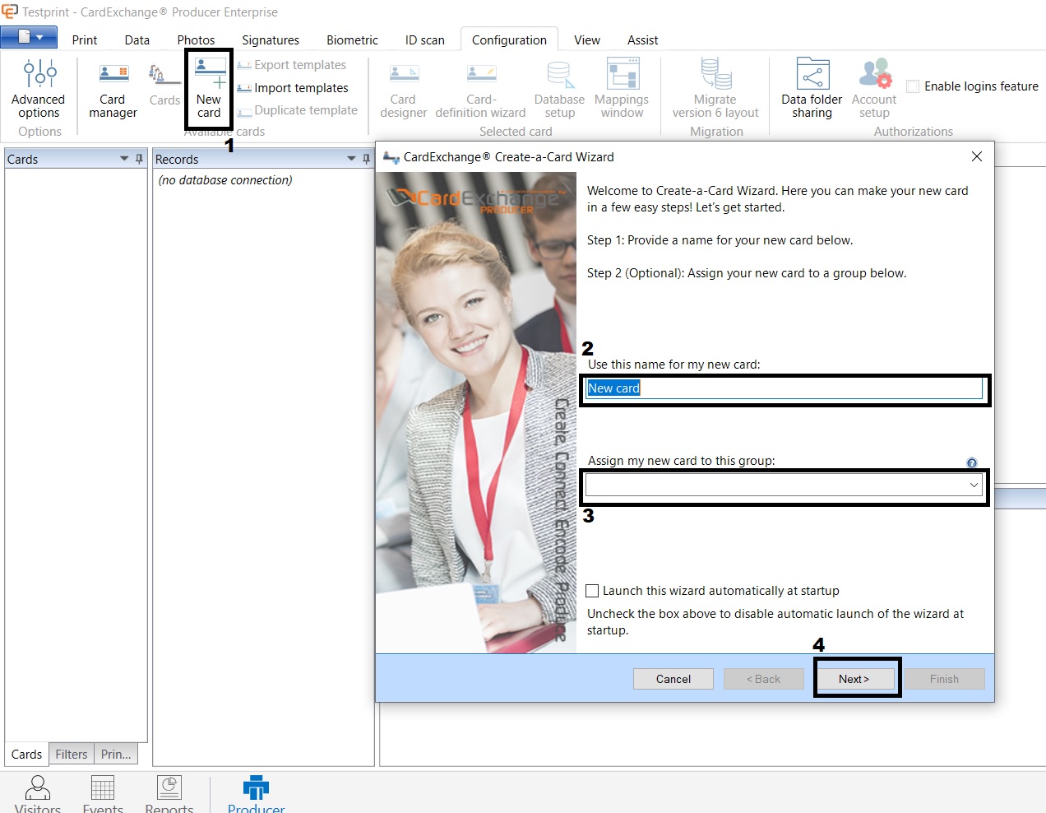Open the Producer module
1046x813 pixels.
point(256,794)
